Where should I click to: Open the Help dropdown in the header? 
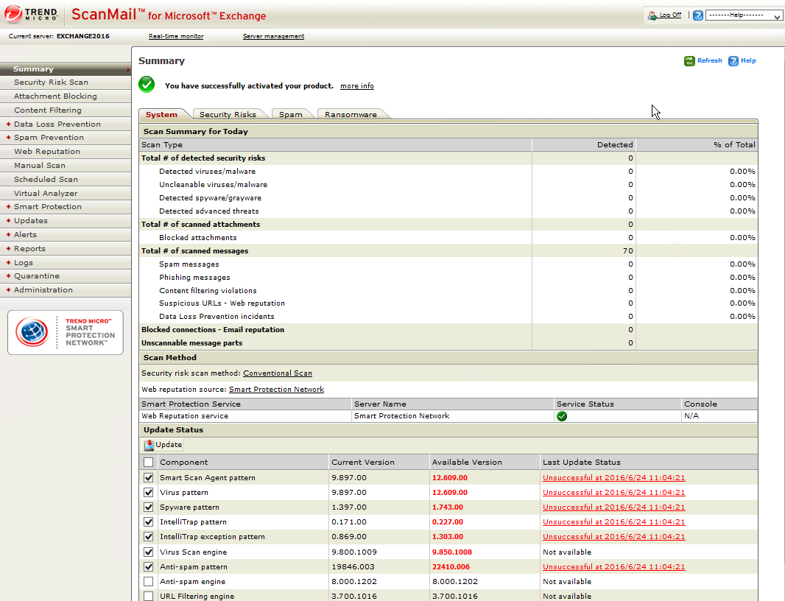[744, 15]
